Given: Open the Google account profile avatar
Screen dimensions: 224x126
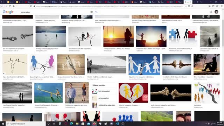Looking at the screenshot, I should (x=216, y=12).
